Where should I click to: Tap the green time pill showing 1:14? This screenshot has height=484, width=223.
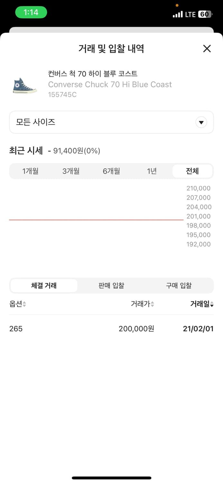(31, 11)
